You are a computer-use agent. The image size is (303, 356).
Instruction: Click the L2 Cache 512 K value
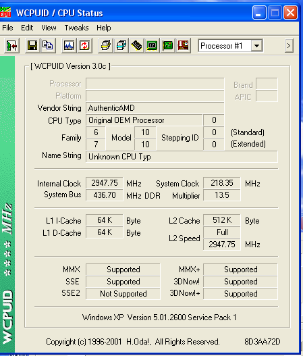222,220
